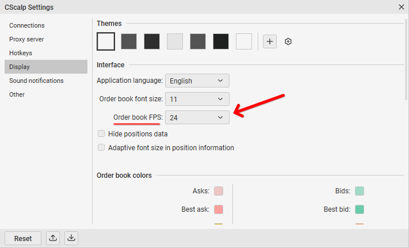Change the Asks color swatch
This screenshot has height=248, width=409.
(219, 191)
